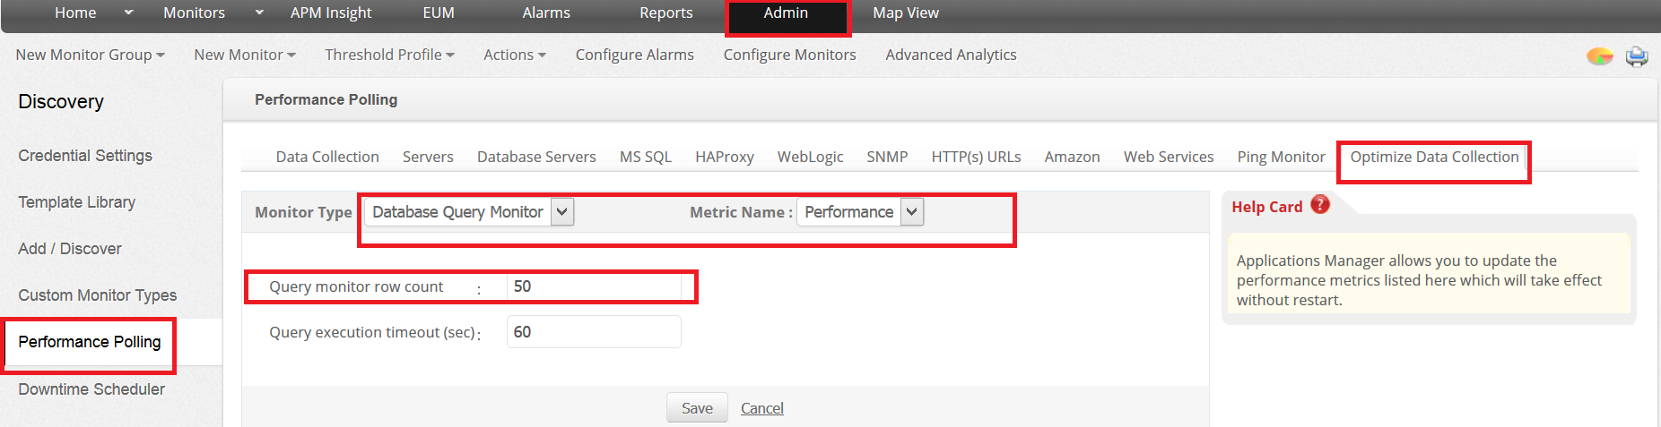Click the Cancel link

click(x=762, y=408)
